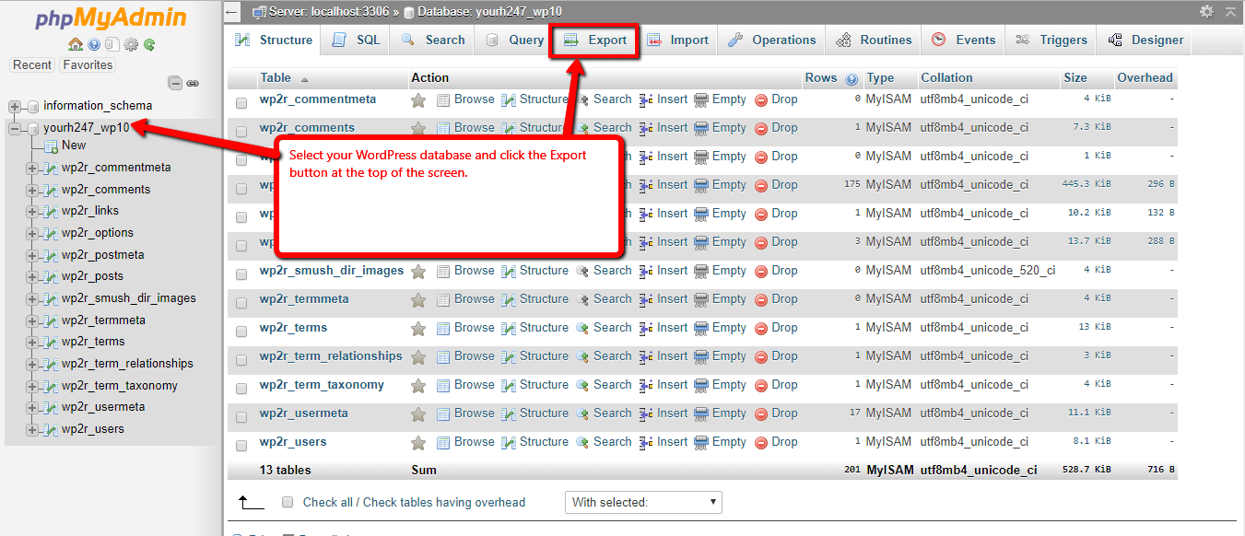
Task: Expand wp2r_users node in sidebar tree
Action: point(32,429)
